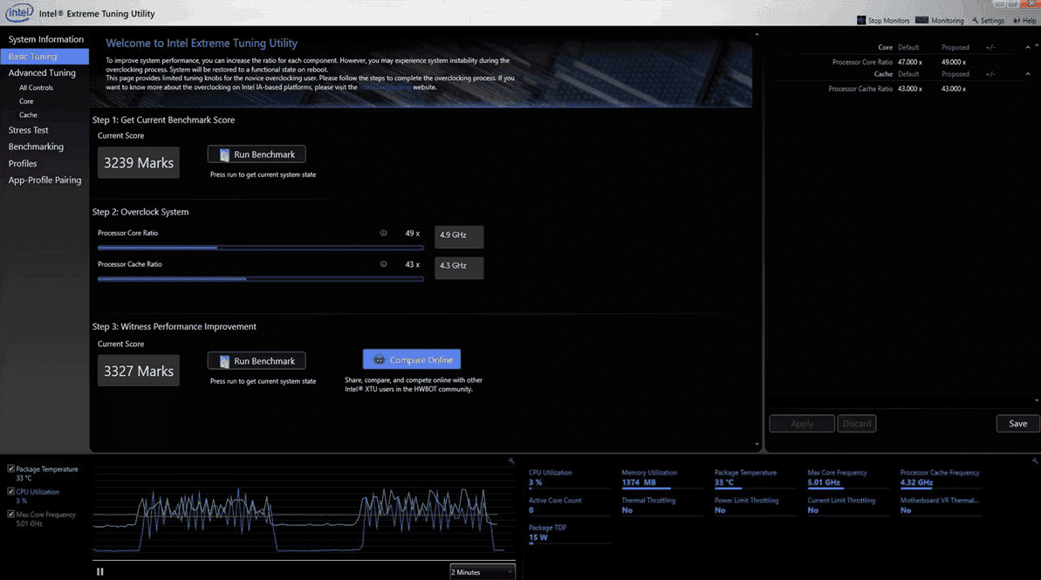Image resolution: width=1041 pixels, height=580 pixels.
Task: Click the 4.9 GHz core frequency field
Action: [x=459, y=235]
